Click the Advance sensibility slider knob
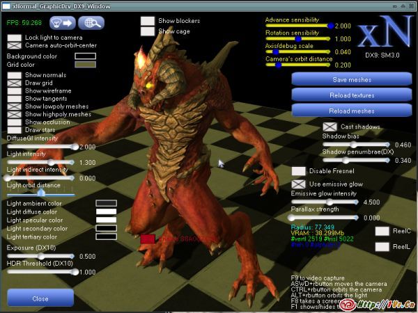The image size is (418, 313). pos(330,26)
